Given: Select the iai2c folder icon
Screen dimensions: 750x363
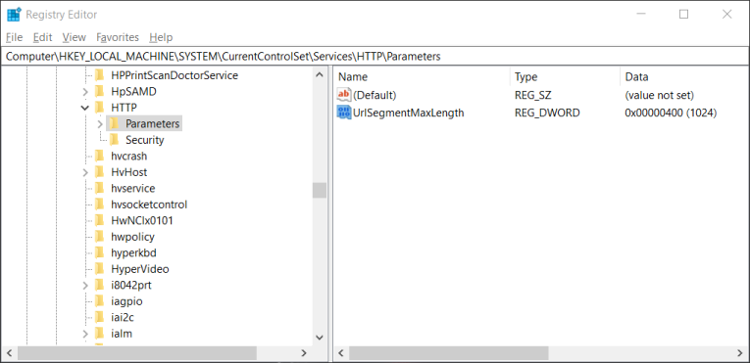Looking at the screenshot, I should coord(99,317).
